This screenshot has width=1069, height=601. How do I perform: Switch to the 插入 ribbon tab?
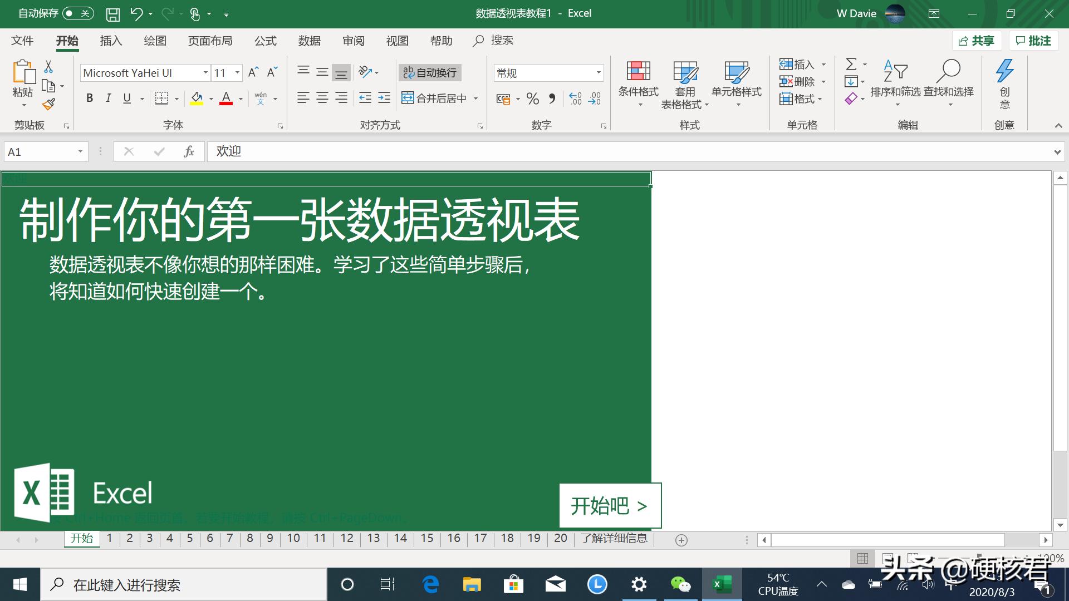coord(111,40)
